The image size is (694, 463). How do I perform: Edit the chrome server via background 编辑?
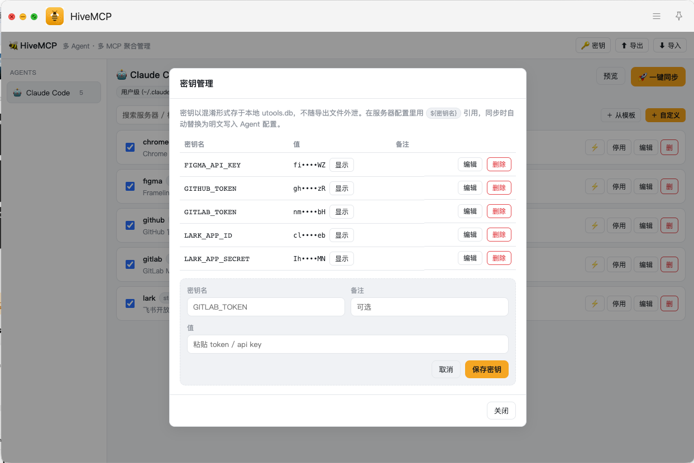tap(646, 147)
